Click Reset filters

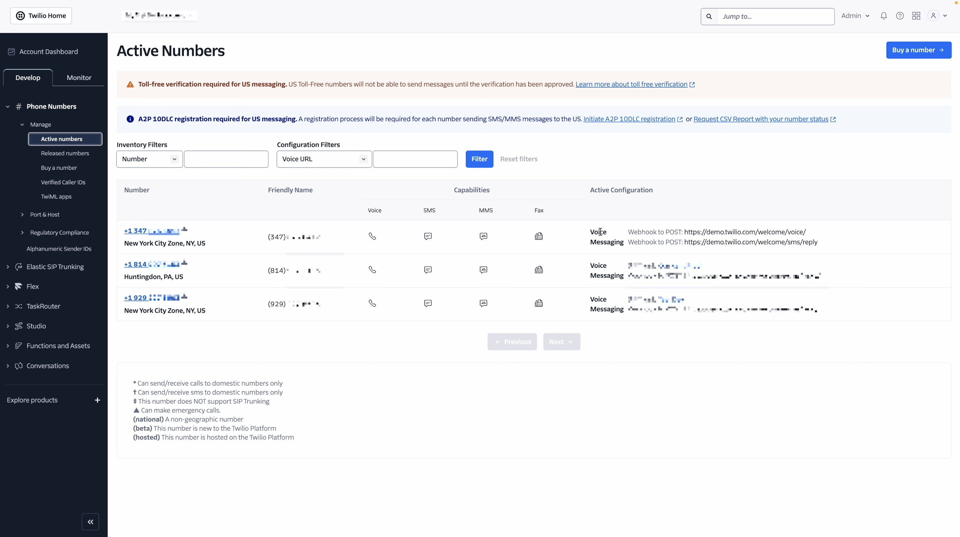(519, 159)
